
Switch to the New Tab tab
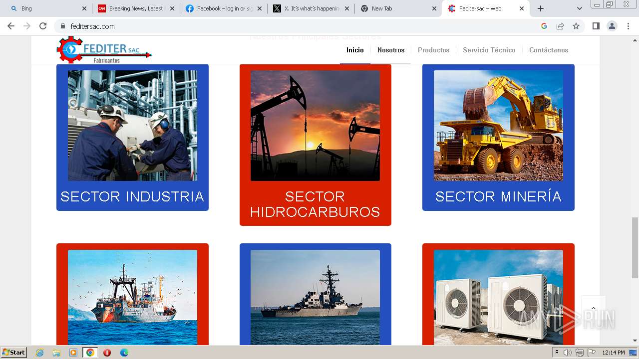point(398,8)
